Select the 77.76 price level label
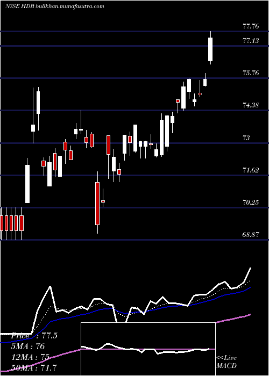The height and width of the screenshot is (376, 269). click(251, 26)
